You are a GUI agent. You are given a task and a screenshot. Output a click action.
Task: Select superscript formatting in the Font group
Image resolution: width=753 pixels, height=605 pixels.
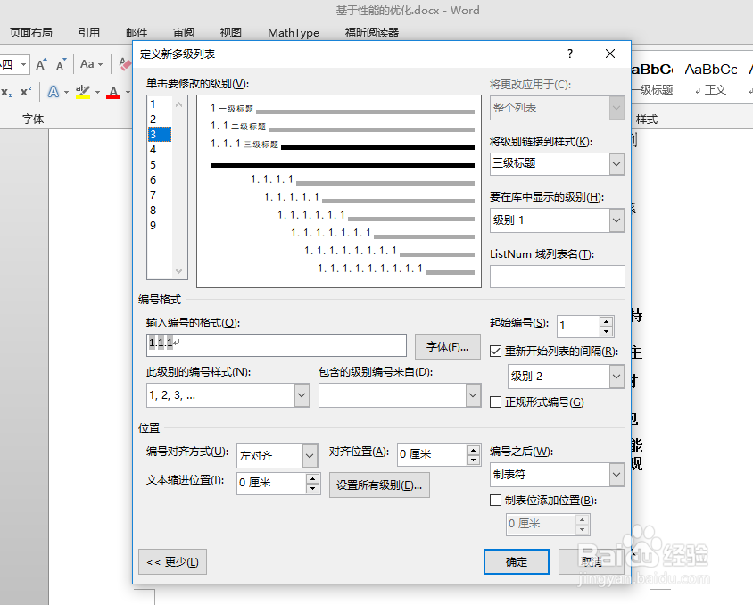click(x=26, y=91)
